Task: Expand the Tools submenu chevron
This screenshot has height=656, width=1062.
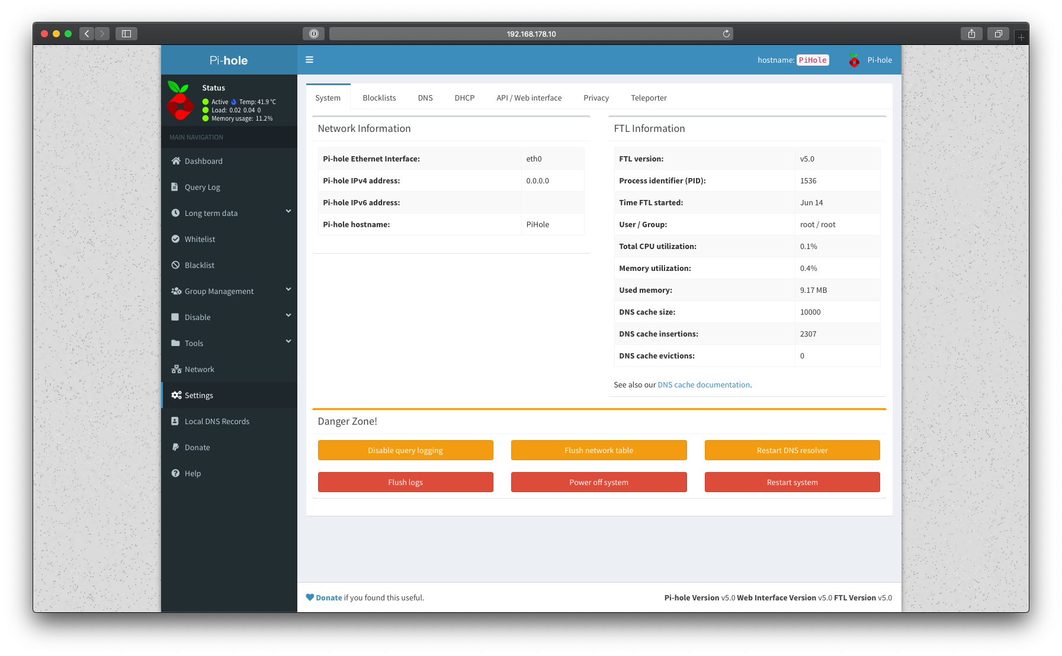Action: (x=288, y=341)
